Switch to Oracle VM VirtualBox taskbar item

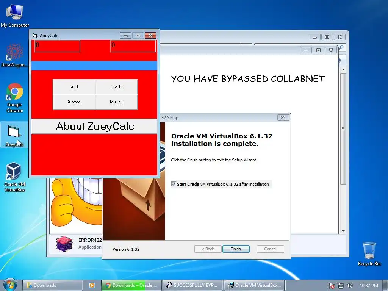pyautogui.click(x=254, y=285)
